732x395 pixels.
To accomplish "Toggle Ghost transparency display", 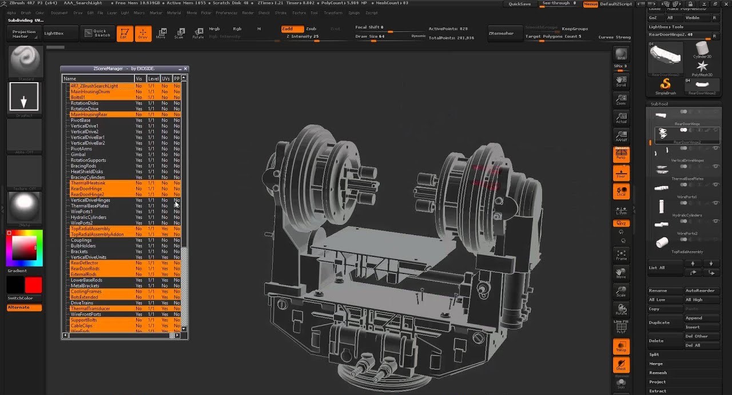I will coord(621,364).
